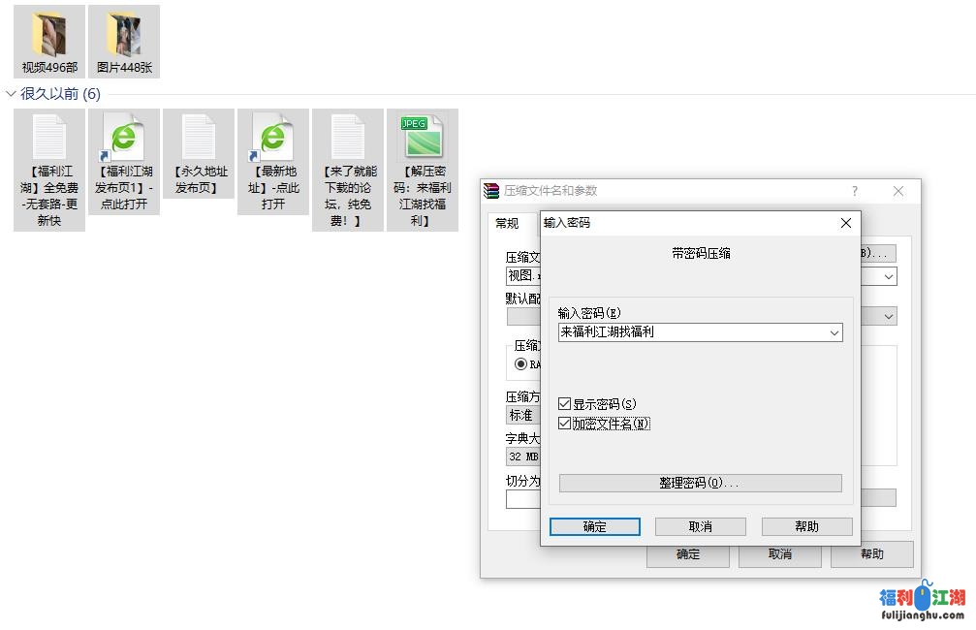Image resolution: width=976 pixels, height=630 pixels.
Task: Click the WinRAR icon in the 压缩文件名和参数 title bar
Action: point(492,191)
